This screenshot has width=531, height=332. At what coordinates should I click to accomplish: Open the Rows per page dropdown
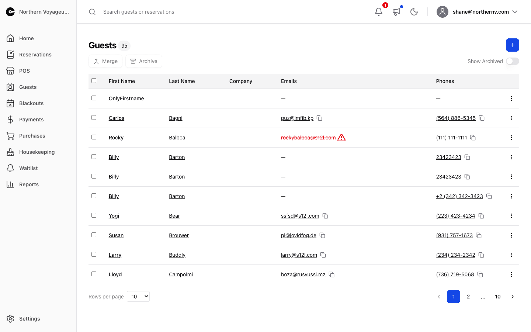[138, 296]
